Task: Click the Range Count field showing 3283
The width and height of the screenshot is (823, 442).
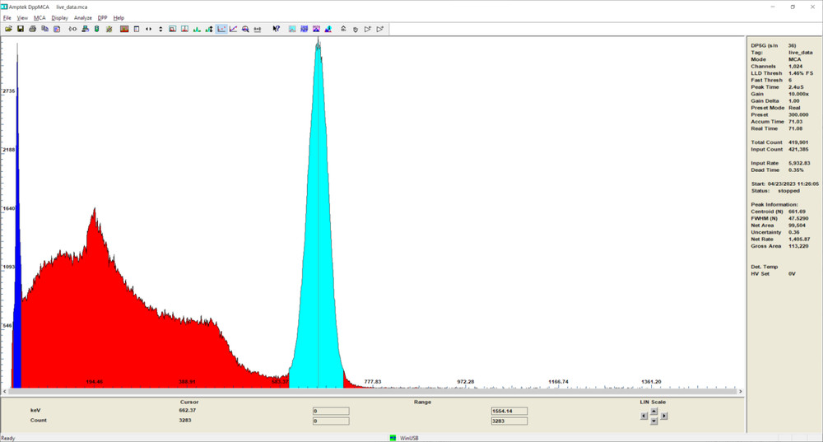Action: click(x=509, y=421)
